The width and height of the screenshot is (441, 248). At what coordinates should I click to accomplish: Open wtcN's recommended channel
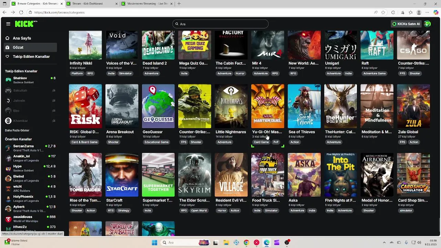[30, 188]
